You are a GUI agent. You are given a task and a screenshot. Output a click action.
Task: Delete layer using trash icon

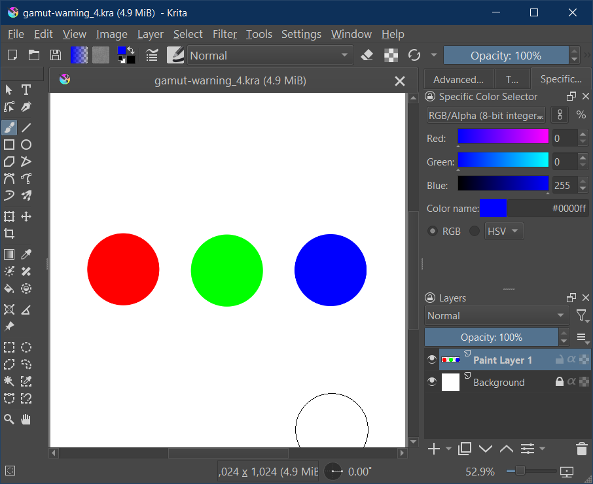[581, 449]
